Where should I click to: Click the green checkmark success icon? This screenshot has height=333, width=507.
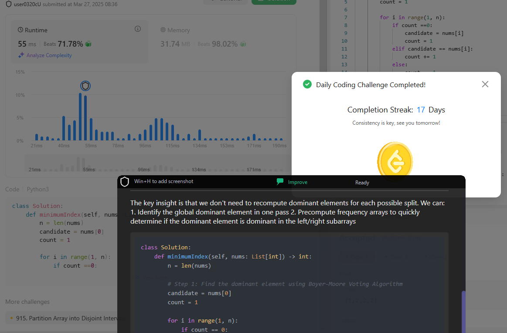(307, 85)
